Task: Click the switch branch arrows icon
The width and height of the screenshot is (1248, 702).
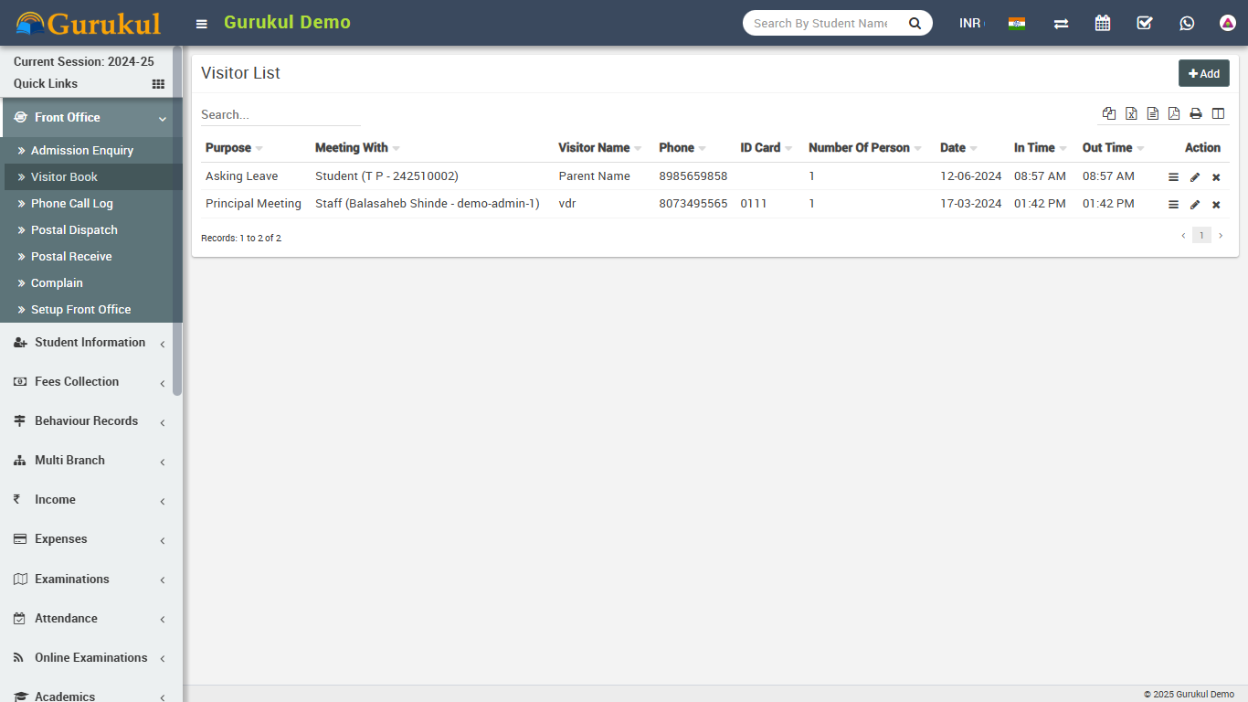Action: click(x=1061, y=23)
